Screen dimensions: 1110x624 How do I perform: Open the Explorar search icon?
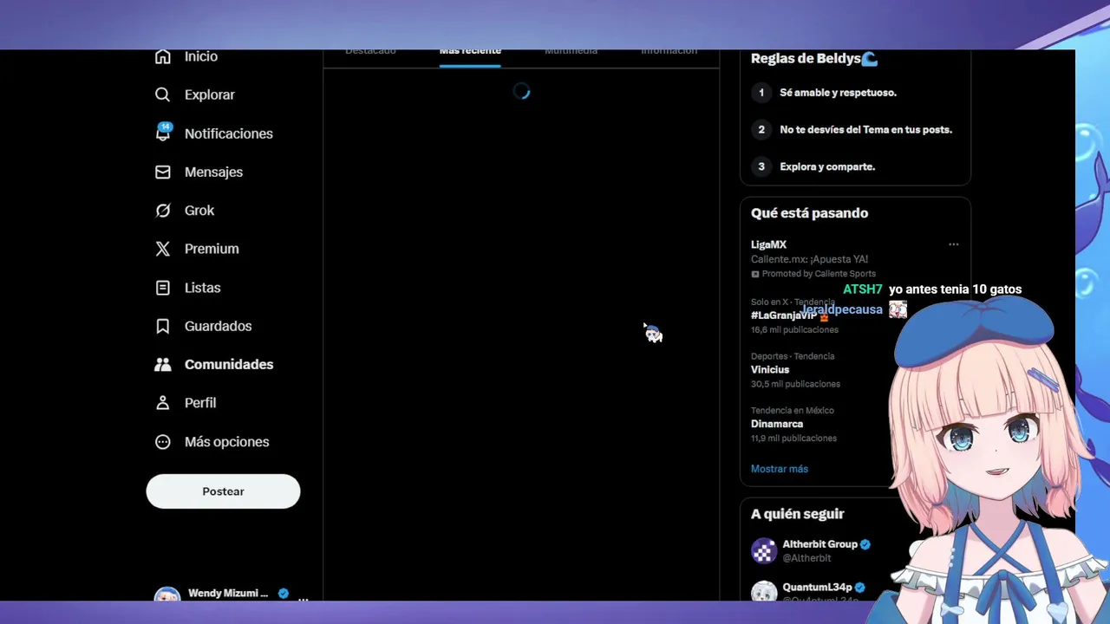click(x=162, y=94)
